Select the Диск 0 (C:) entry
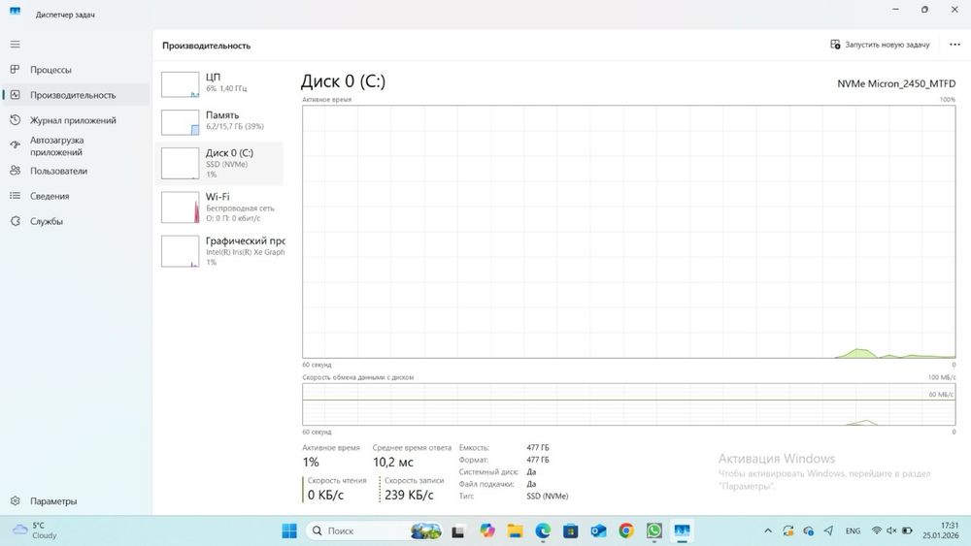The width and height of the screenshot is (971, 546). [x=219, y=164]
